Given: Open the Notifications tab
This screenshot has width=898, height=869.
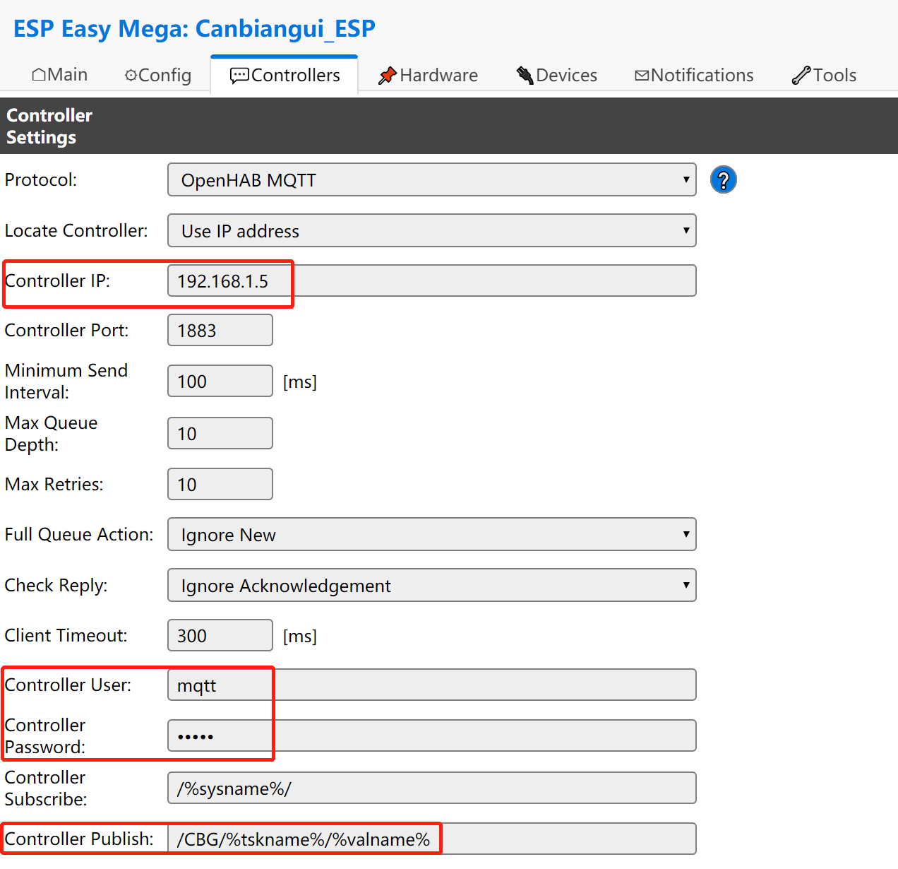Looking at the screenshot, I should coord(694,76).
